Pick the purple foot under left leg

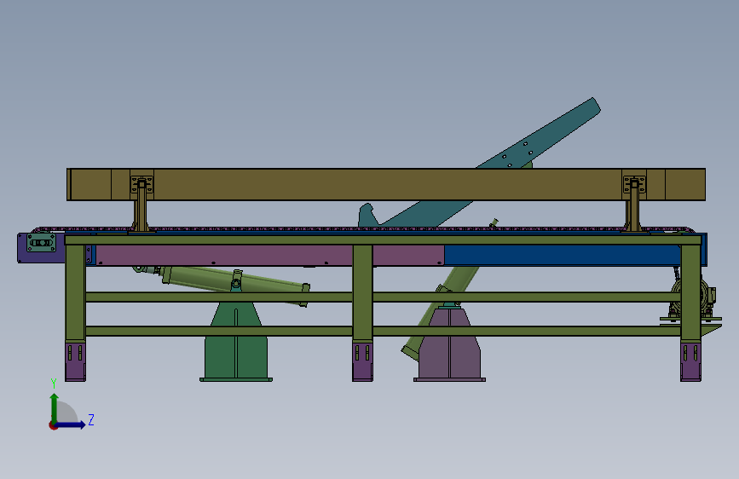75,361
